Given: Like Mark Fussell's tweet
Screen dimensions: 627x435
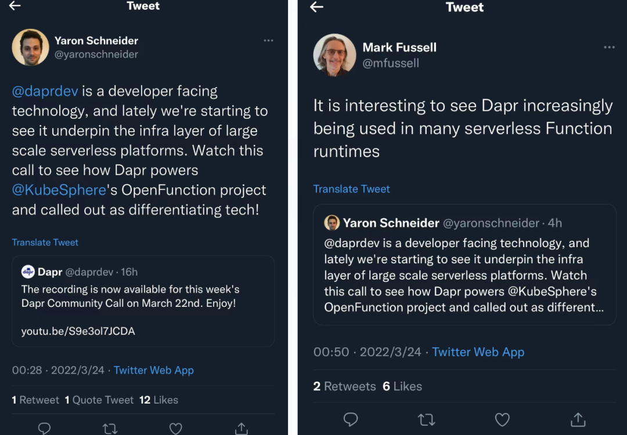Looking at the screenshot, I should (x=502, y=419).
